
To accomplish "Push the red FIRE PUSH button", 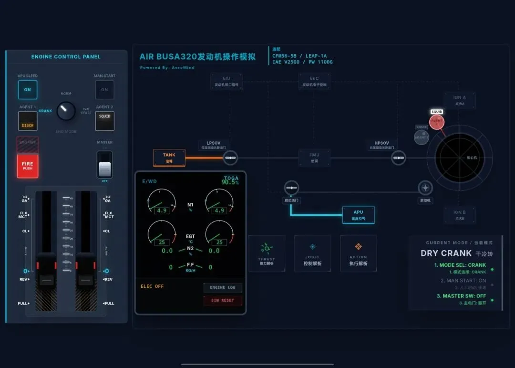I will pyautogui.click(x=28, y=166).
